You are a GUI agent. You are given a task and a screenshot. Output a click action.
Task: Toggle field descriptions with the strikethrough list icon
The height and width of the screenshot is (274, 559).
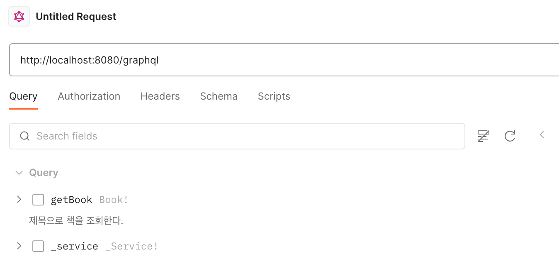[x=483, y=136]
